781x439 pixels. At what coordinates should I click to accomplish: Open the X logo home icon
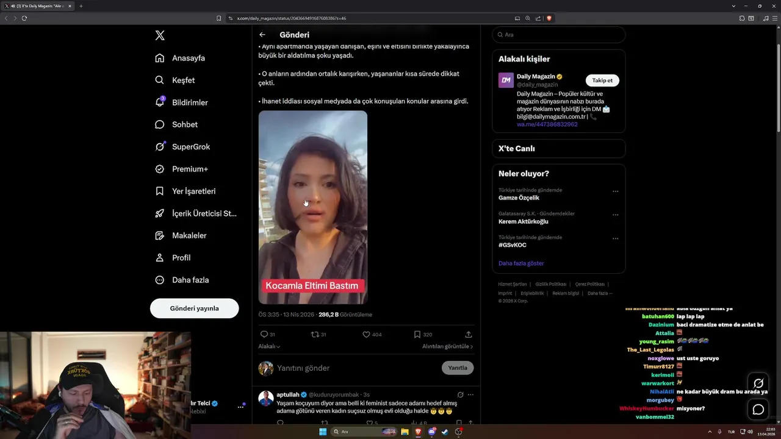click(x=160, y=35)
